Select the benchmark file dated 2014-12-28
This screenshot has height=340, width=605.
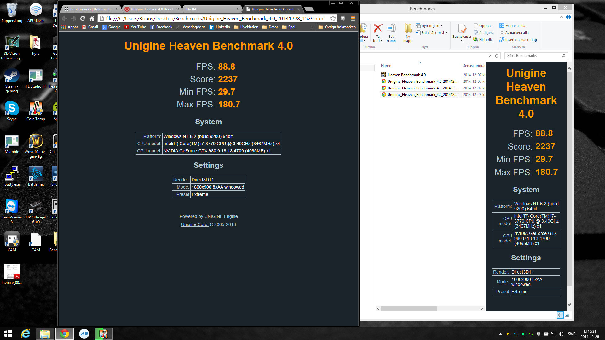point(432,95)
